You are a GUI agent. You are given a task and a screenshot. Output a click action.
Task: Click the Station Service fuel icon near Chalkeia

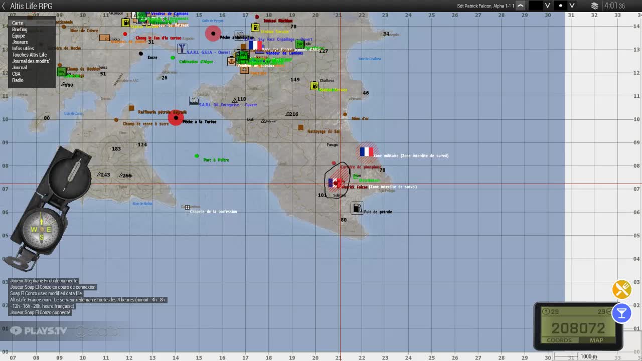[x=314, y=86]
